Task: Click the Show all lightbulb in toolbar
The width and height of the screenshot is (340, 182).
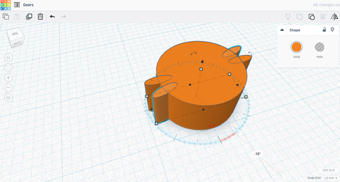Action: (288, 17)
